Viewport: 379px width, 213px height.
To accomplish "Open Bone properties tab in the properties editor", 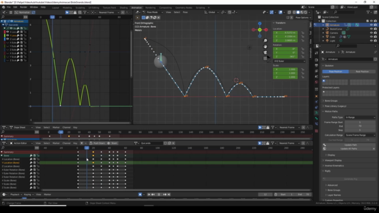I will [316, 118].
